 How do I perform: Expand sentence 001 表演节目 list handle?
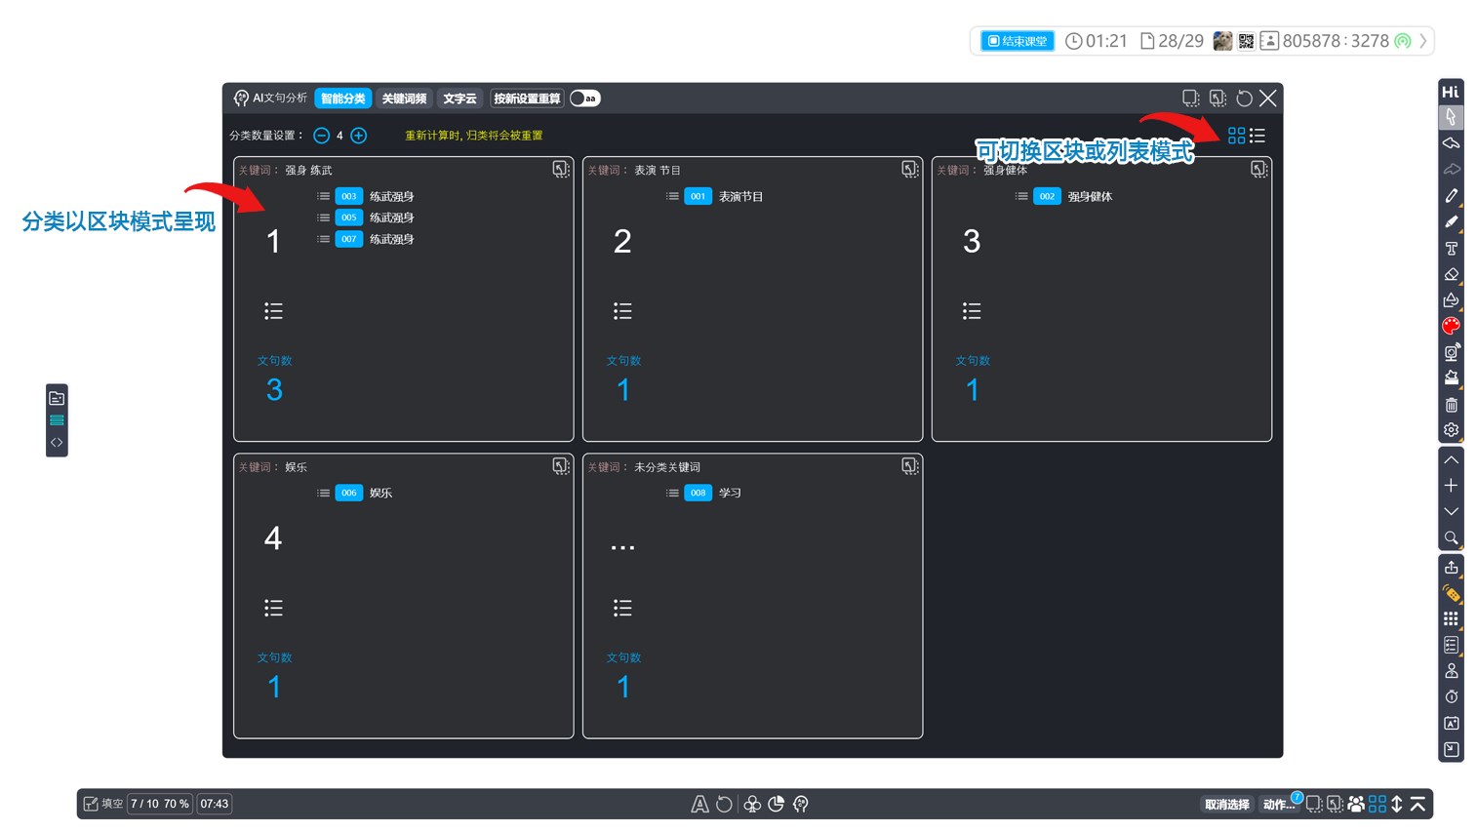tap(672, 196)
